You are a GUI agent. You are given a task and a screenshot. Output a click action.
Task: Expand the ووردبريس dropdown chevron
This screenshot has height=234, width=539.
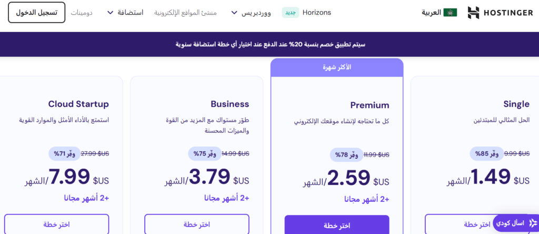pyautogui.click(x=234, y=13)
